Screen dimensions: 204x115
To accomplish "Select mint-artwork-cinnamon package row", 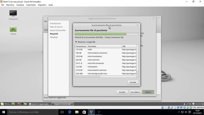I will pos(106,53).
